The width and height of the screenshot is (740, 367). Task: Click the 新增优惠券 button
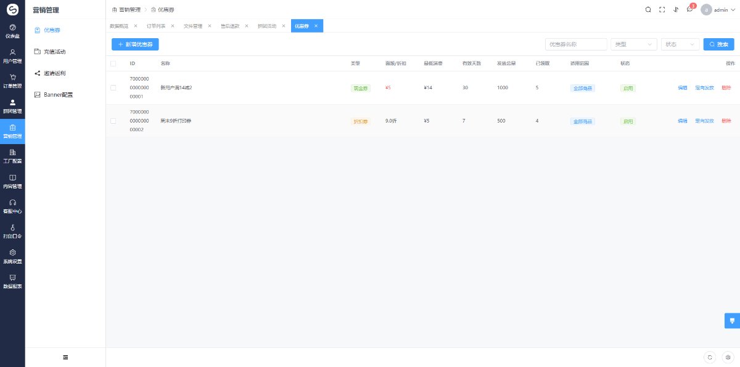(x=135, y=44)
